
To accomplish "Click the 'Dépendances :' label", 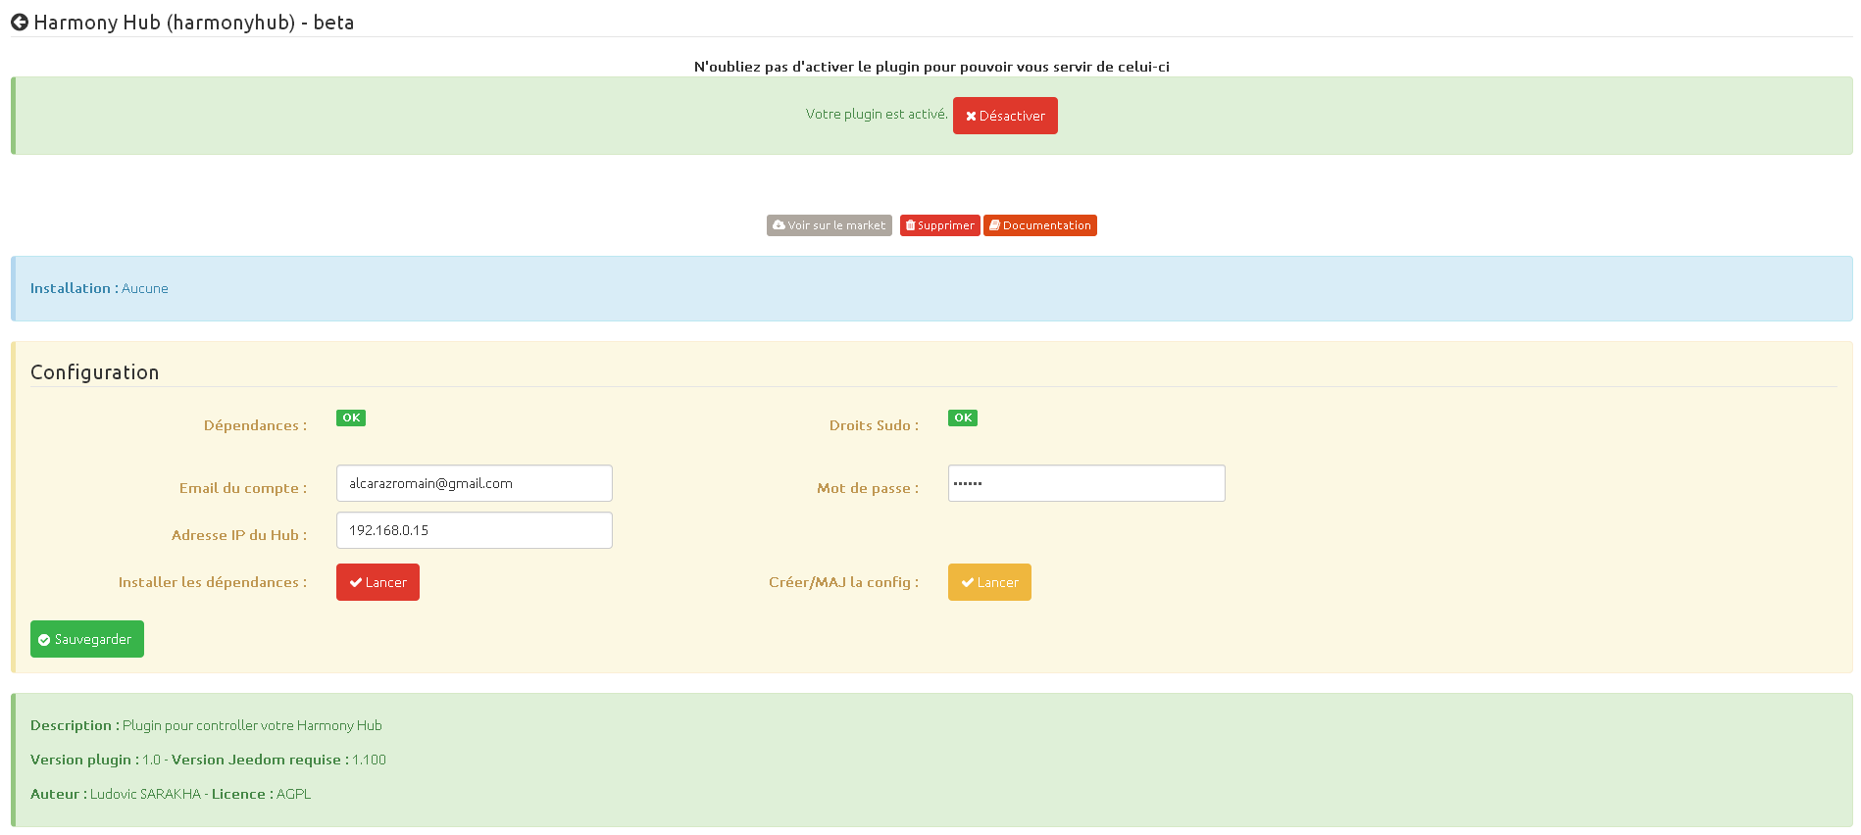I will 255,425.
